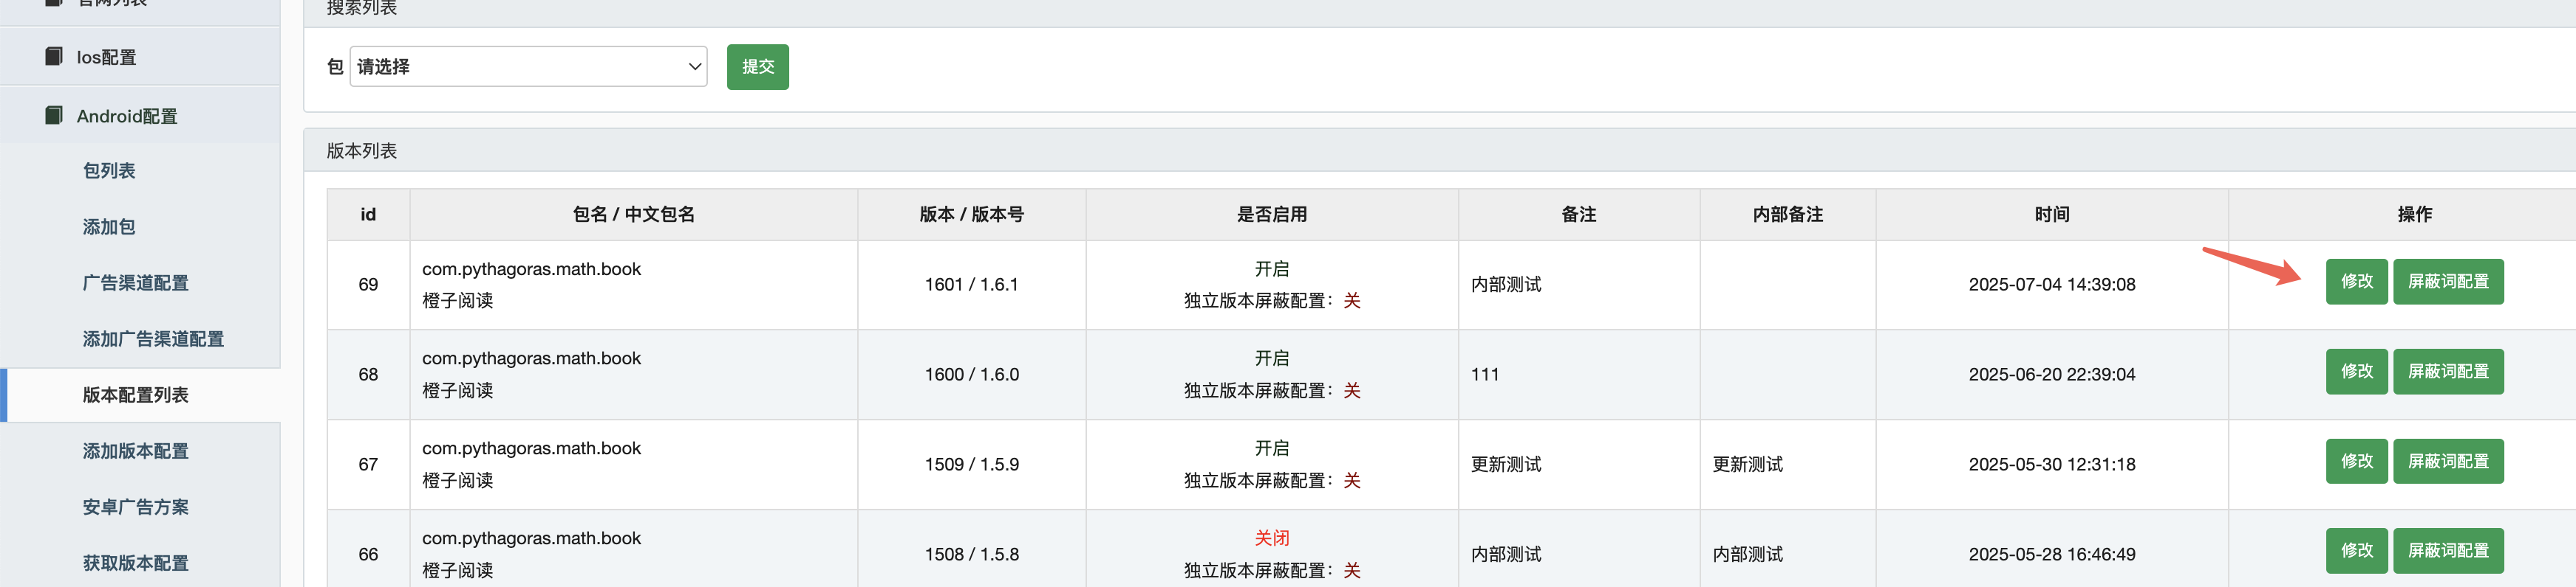Go to 添加包 sidebar item
2576x587 pixels.
pos(109,226)
